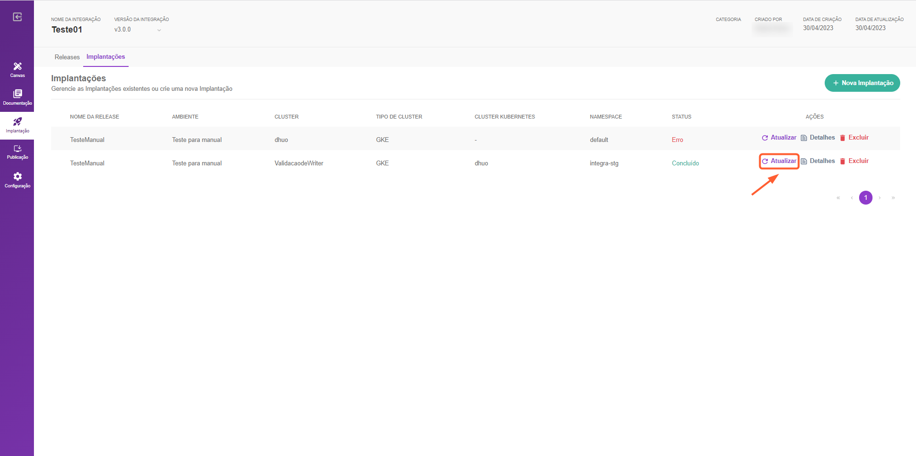Image resolution: width=916 pixels, height=456 pixels.
Task: Expand the integration version v3.0.0 dropdown
Action: pyautogui.click(x=138, y=30)
